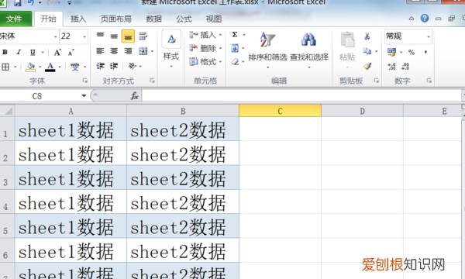Toggle bold formatting
Screen dimensions: 465x279
tap(5, 52)
